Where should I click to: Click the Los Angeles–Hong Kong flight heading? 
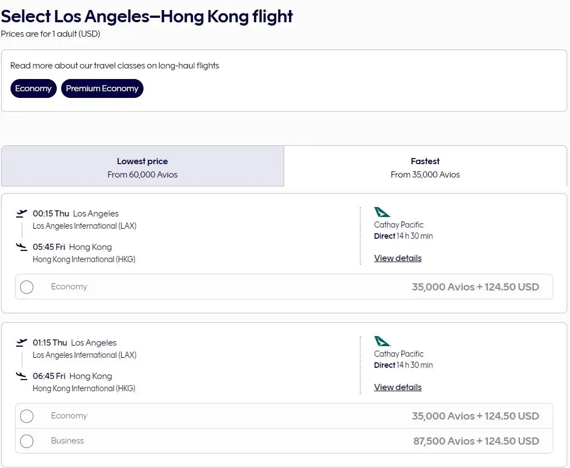point(147,17)
